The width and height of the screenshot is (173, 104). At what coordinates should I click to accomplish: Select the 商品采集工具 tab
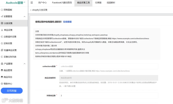83,3
